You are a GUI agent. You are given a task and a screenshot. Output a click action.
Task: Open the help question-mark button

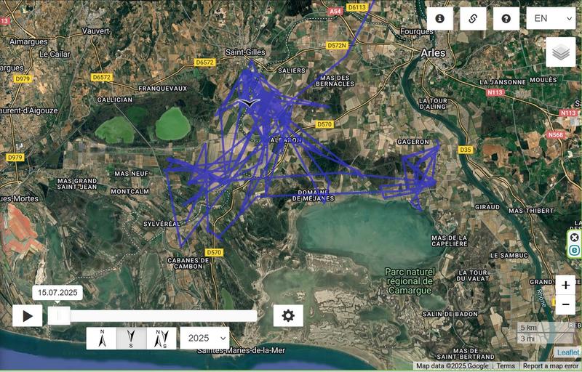(x=506, y=18)
